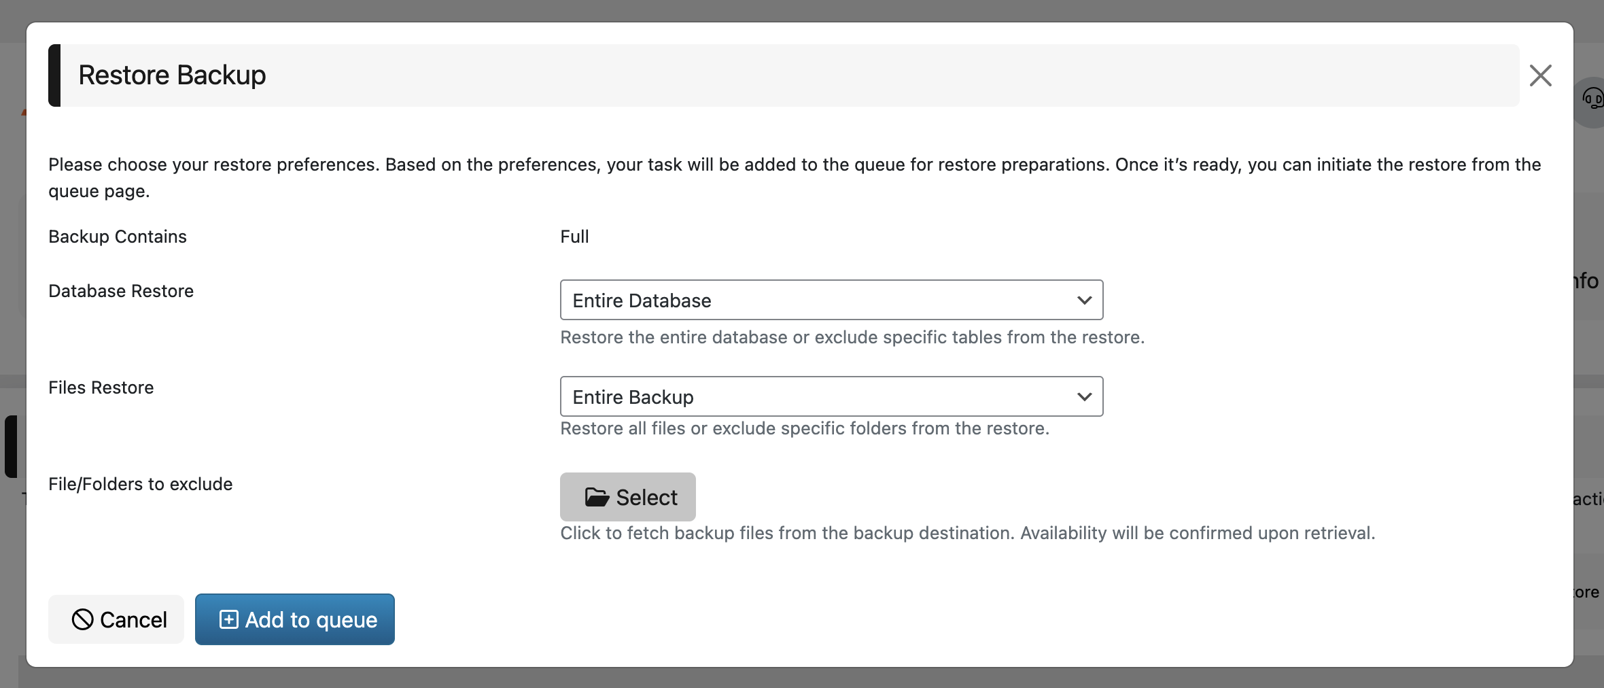Click the database restore help text
The width and height of the screenshot is (1604, 688).
click(852, 337)
